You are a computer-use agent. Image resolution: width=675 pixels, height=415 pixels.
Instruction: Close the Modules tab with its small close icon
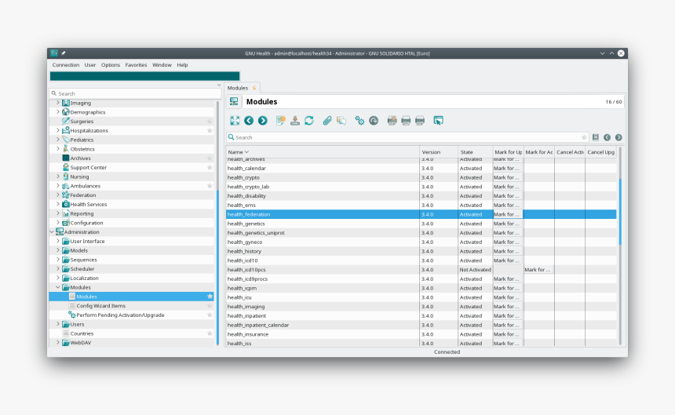pos(254,88)
